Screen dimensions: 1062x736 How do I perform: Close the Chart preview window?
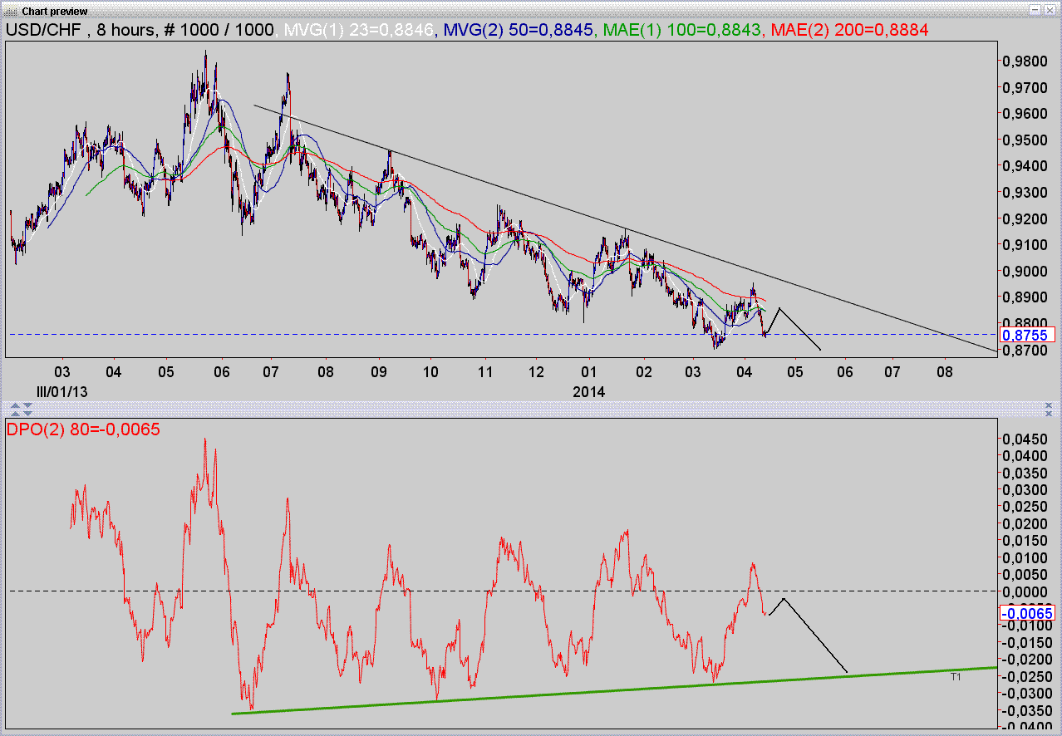(x=1050, y=10)
